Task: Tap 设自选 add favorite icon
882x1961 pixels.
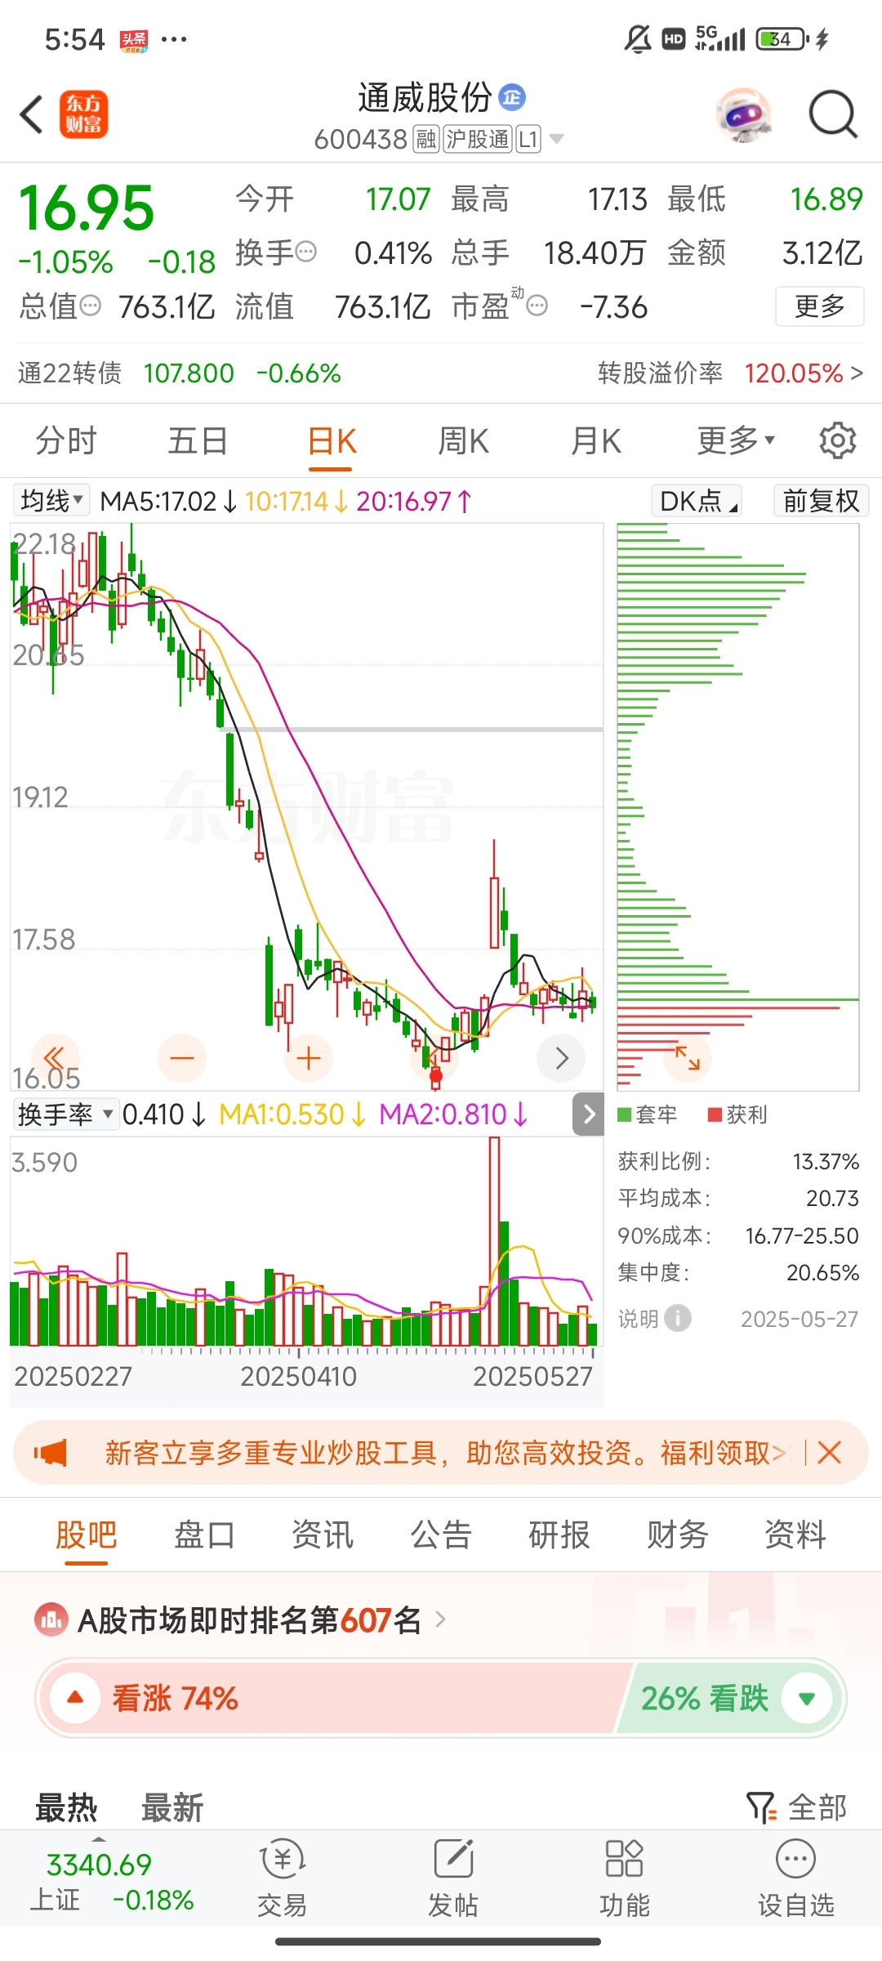Action: (796, 1860)
